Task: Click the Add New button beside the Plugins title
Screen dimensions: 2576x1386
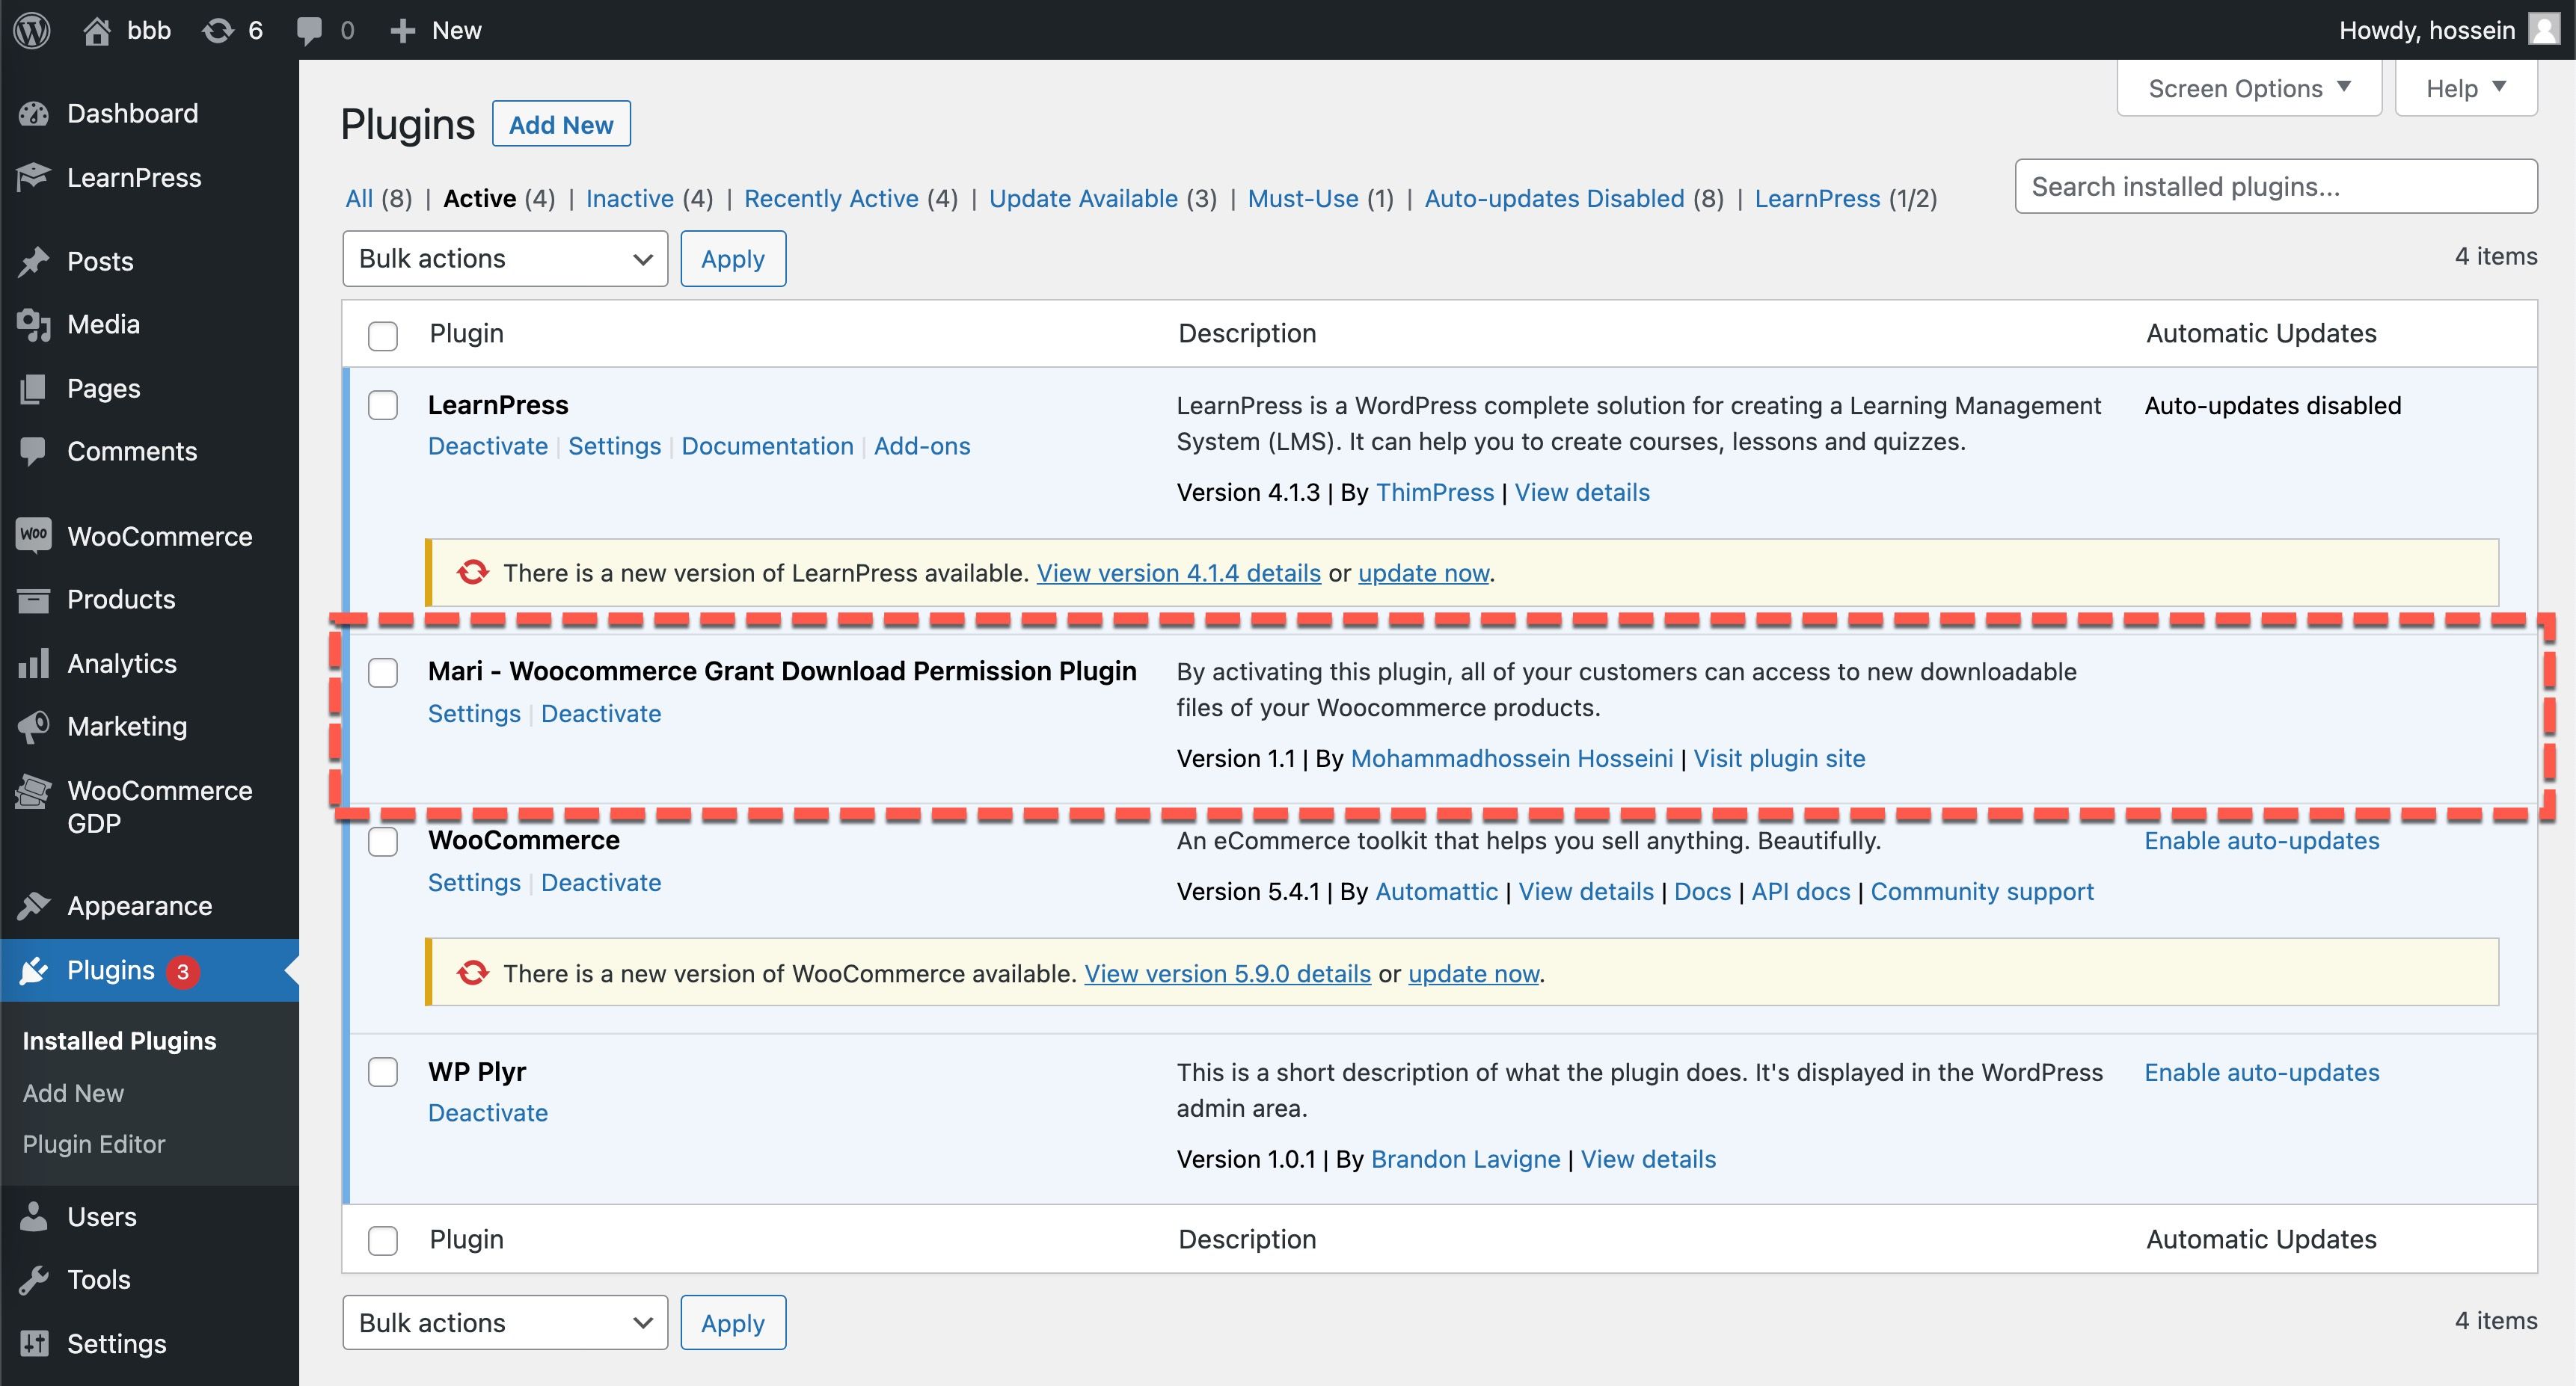Action: [561, 124]
